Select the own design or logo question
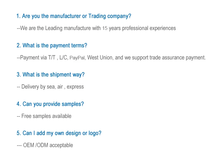 click(x=59, y=133)
